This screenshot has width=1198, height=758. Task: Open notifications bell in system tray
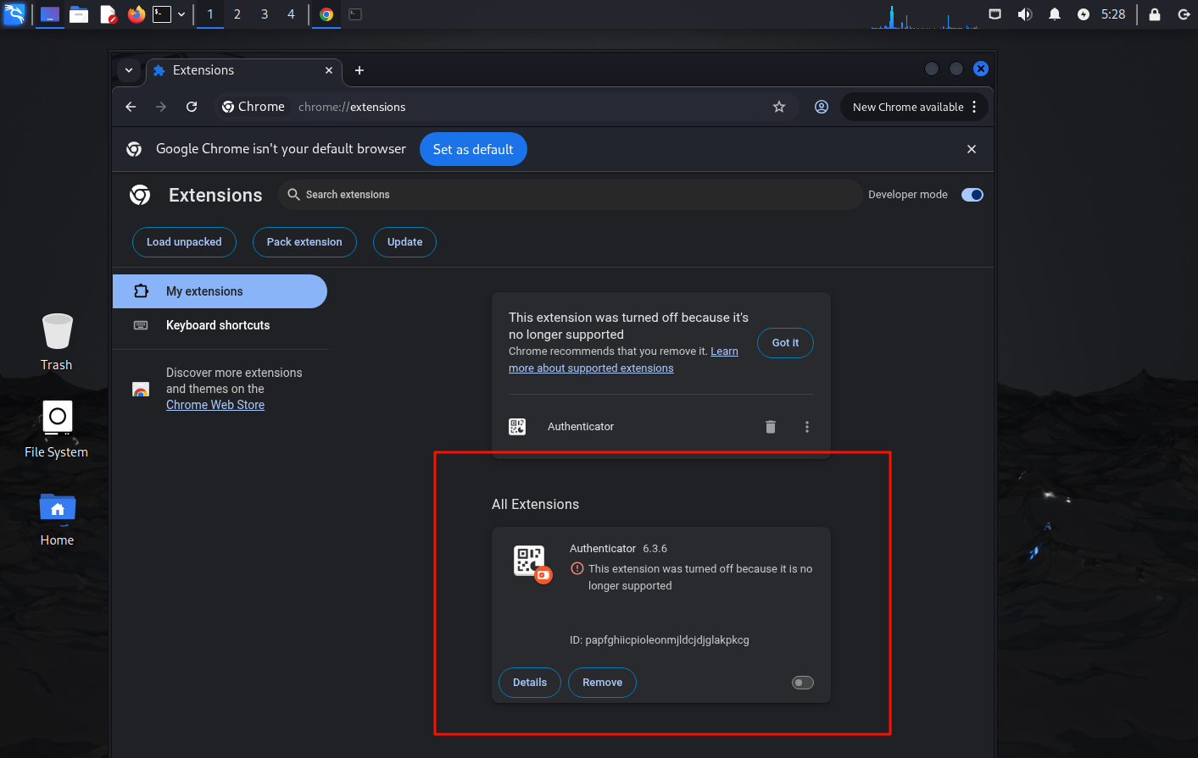click(x=1055, y=14)
